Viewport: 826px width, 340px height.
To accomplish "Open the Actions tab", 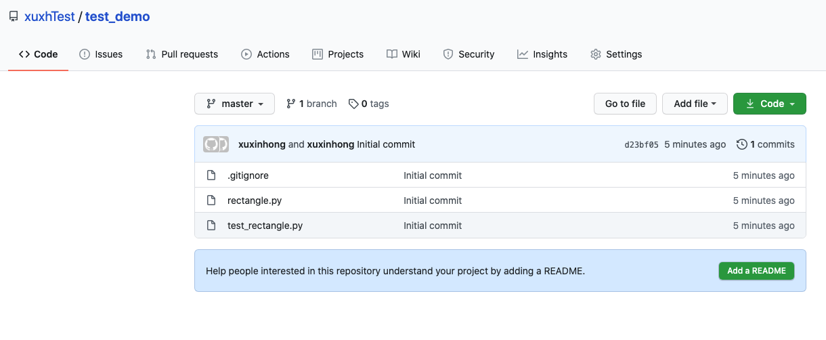I will click(x=265, y=54).
